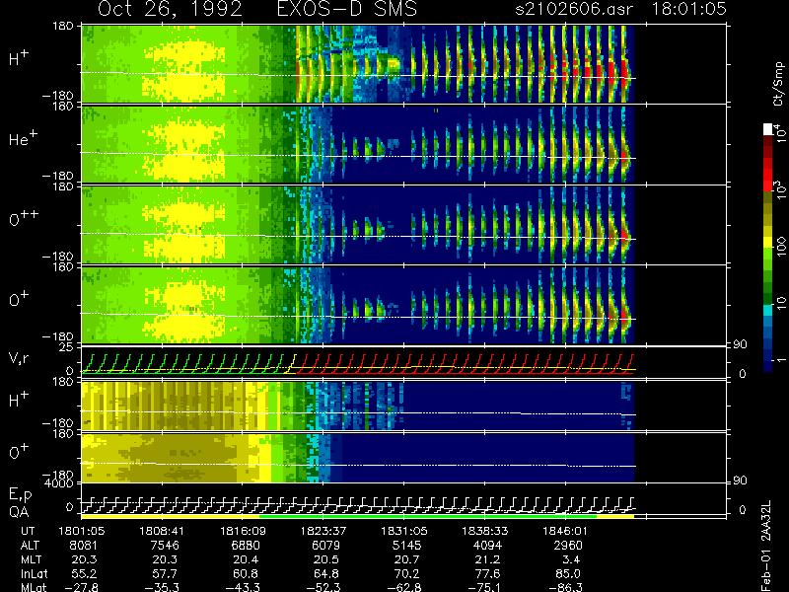Click the UT value "1831:05"
This screenshot has height=592, width=789.
pos(404,531)
